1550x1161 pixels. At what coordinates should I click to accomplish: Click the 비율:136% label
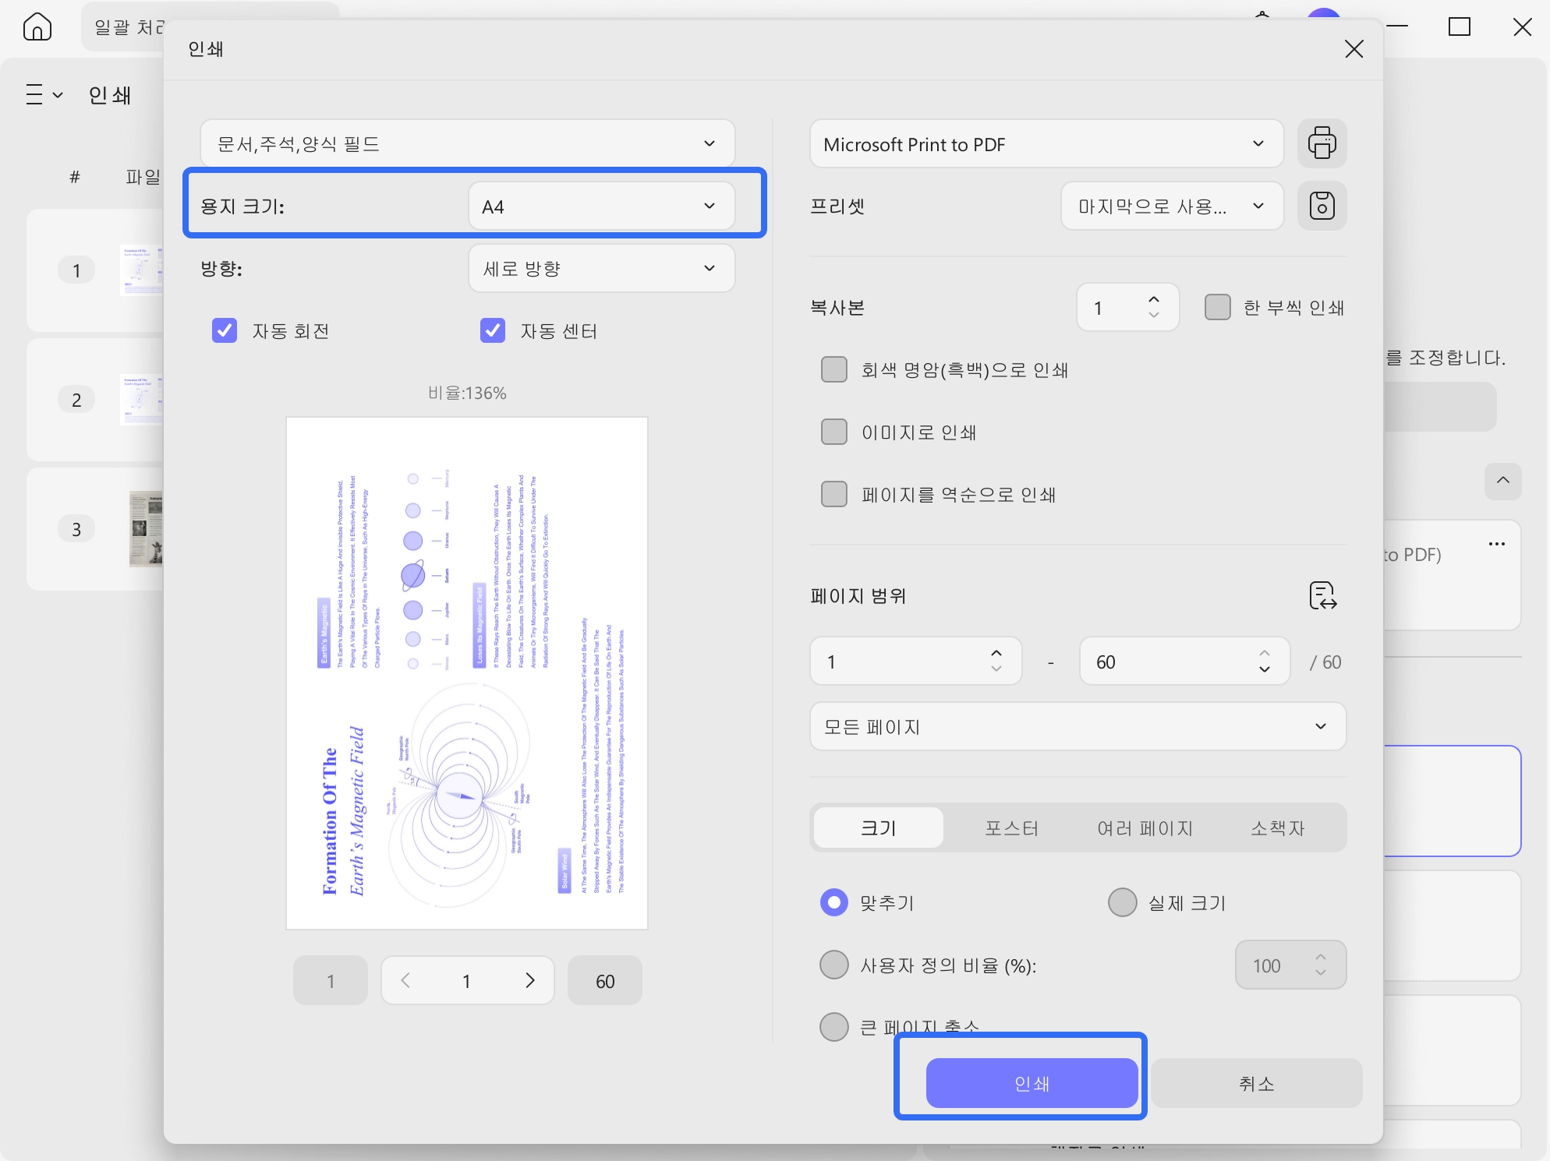coord(467,393)
